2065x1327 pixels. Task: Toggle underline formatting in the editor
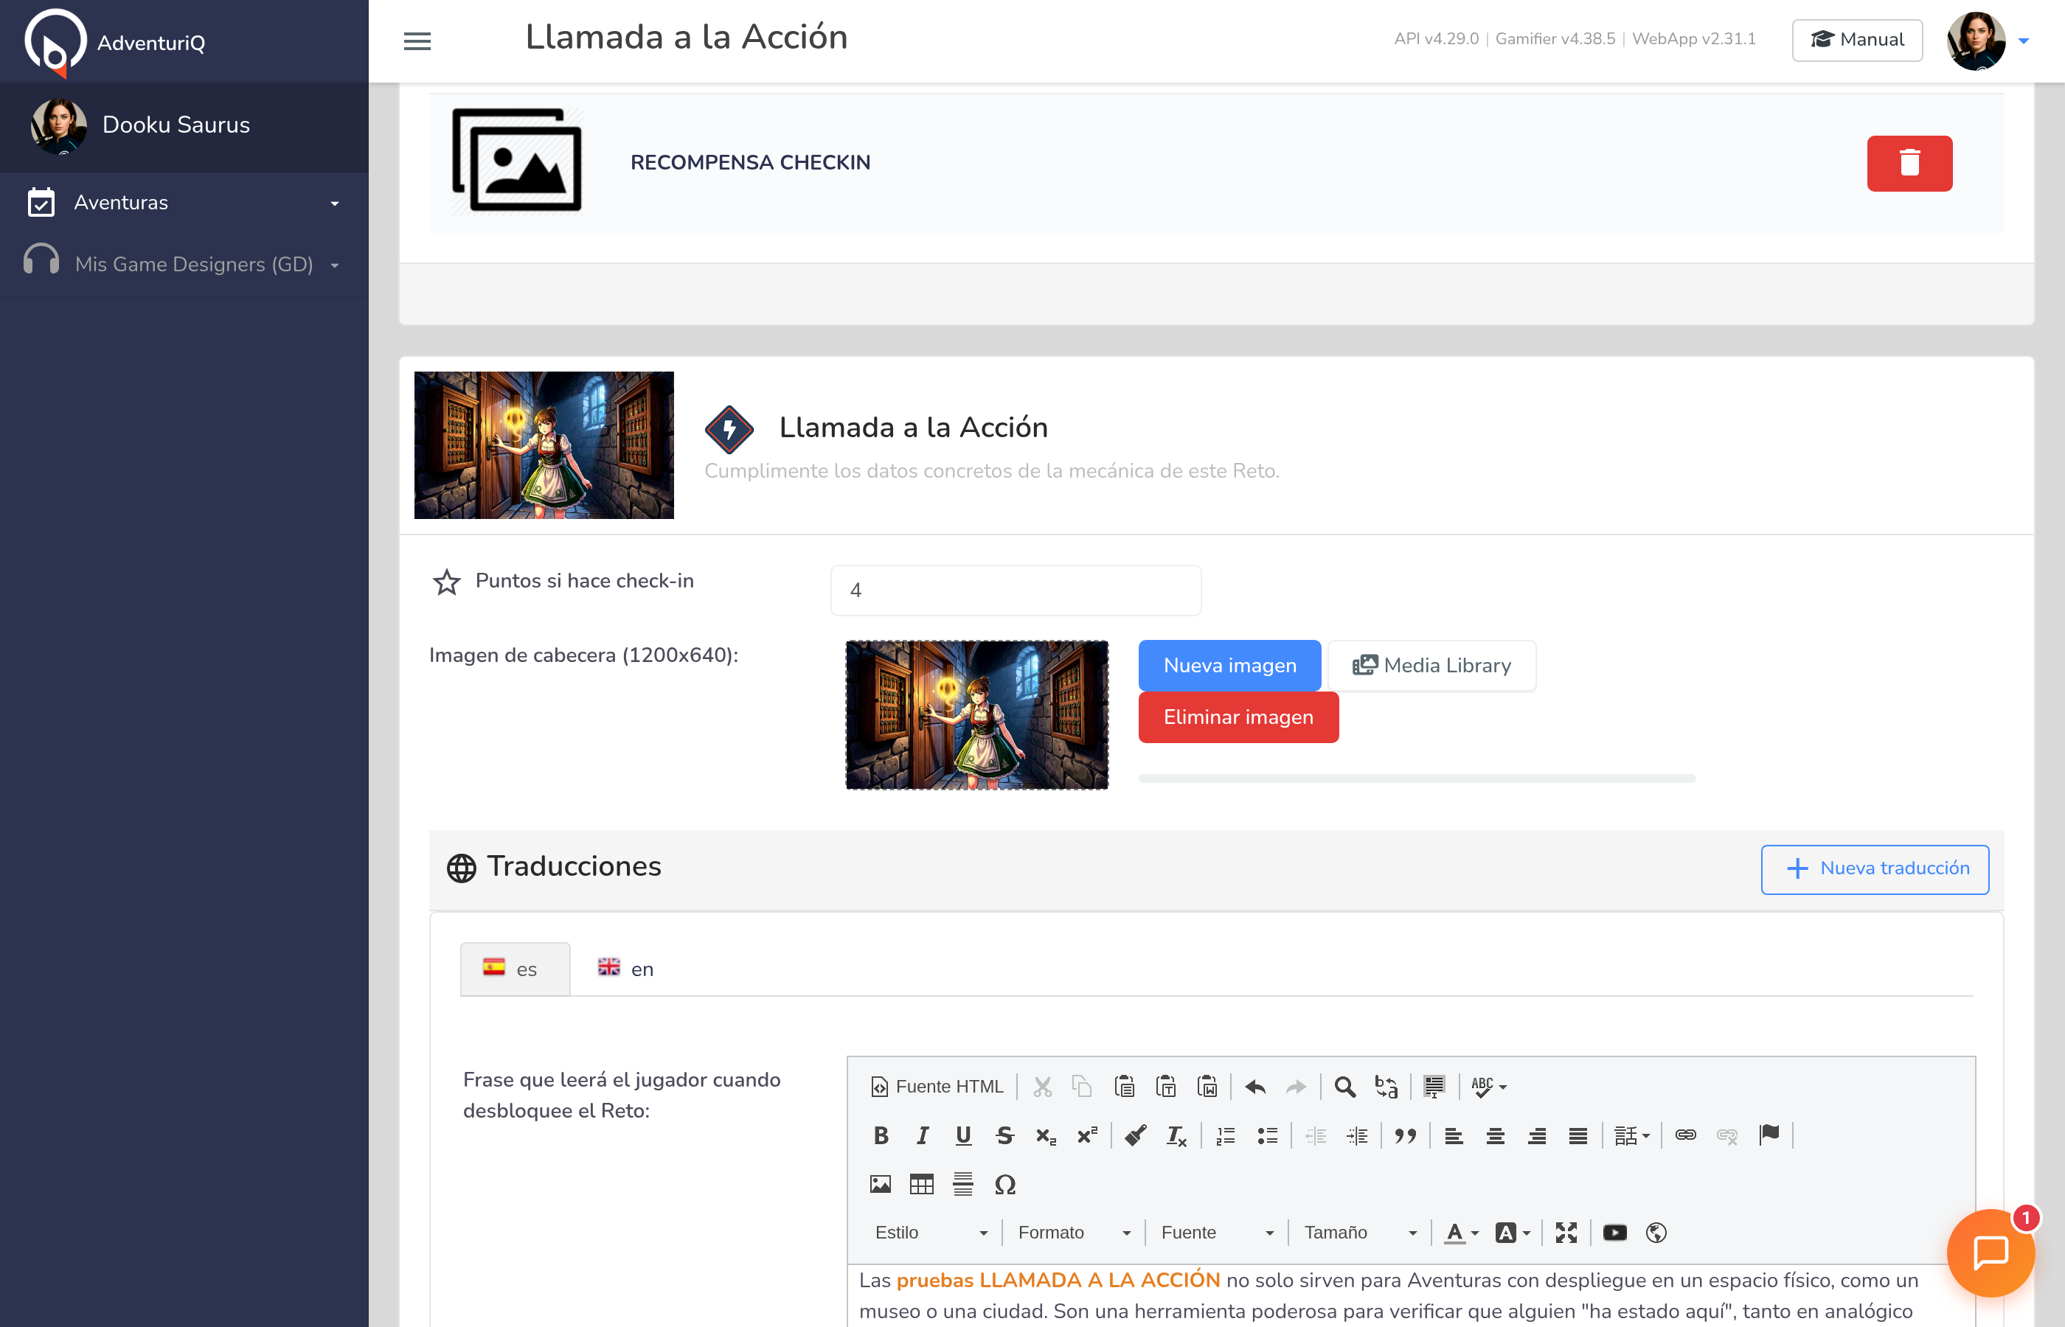(x=964, y=1136)
